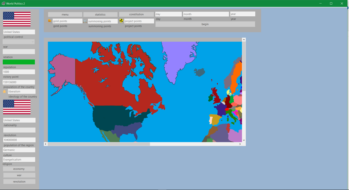Click the green relation status bar
This screenshot has height=190, width=349.
point(19,62)
